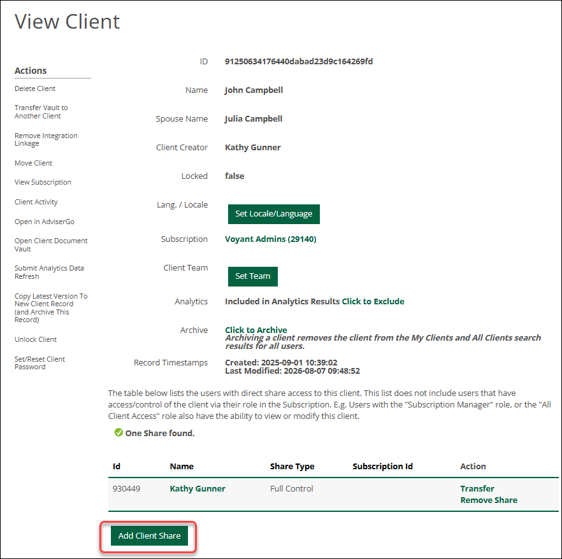The width and height of the screenshot is (562, 559).
Task: Click the Share Type column header
Action: (292, 466)
